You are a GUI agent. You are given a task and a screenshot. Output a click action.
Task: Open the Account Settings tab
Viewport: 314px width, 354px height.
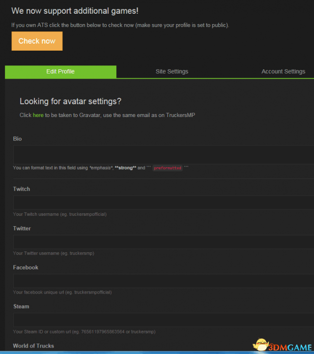pyautogui.click(x=283, y=72)
